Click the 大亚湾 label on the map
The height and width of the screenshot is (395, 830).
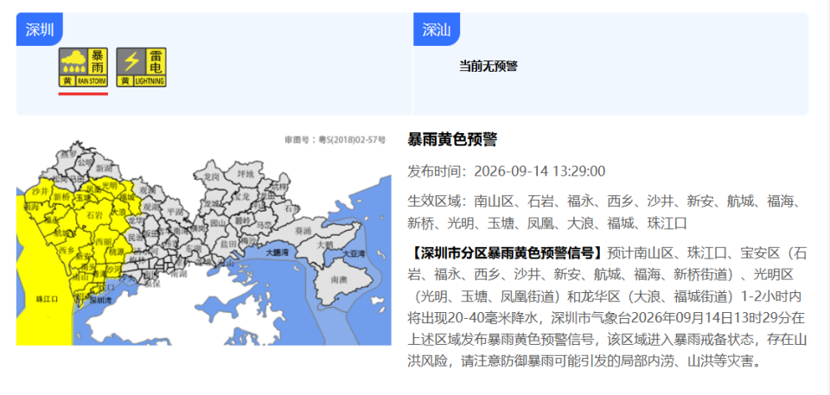point(354,254)
